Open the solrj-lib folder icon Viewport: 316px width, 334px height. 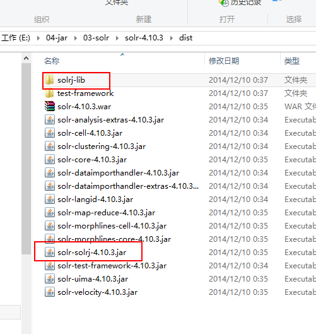(x=49, y=80)
